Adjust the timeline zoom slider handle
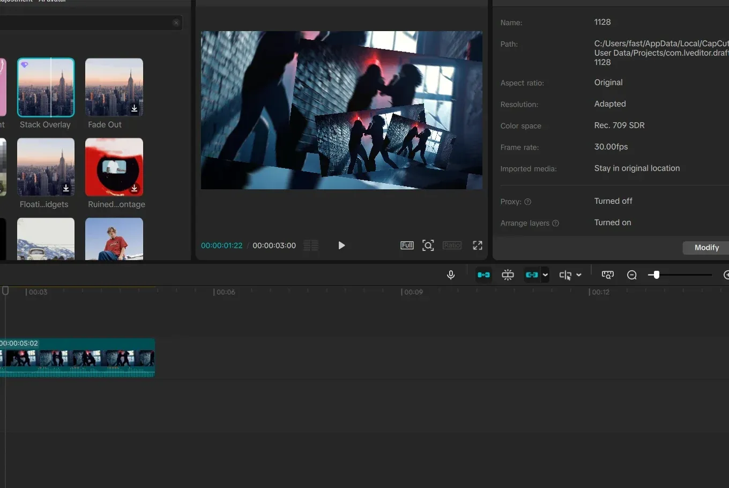The image size is (729, 488). [656, 275]
